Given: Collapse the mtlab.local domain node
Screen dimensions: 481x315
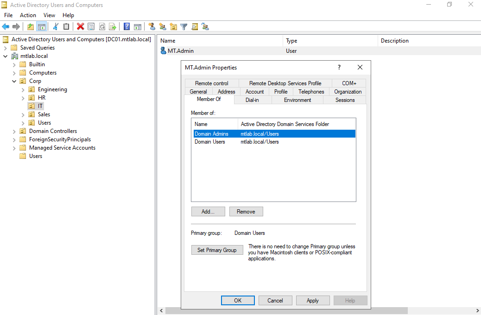Looking at the screenshot, I should pos(5,56).
